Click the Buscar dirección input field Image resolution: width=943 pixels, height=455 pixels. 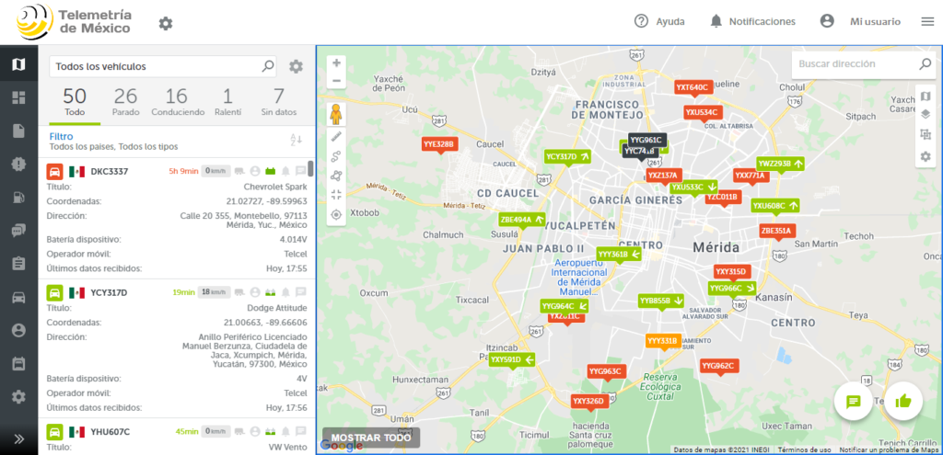coord(856,63)
